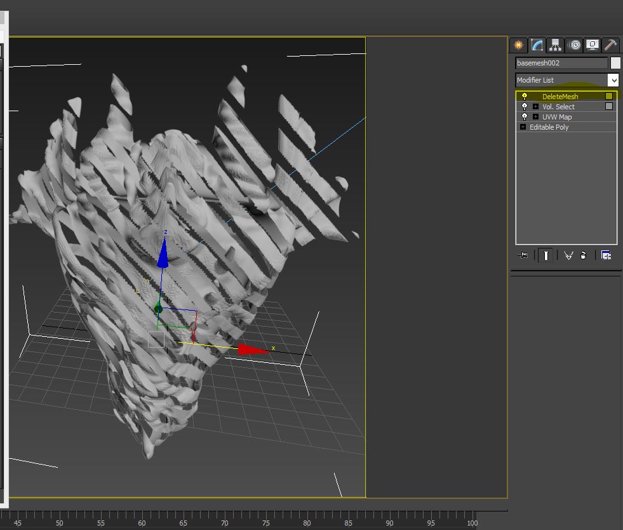Toggle the DeleteMesh modifier lightbulb
This screenshot has height=530, width=623.
pyautogui.click(x=525, y=97)
